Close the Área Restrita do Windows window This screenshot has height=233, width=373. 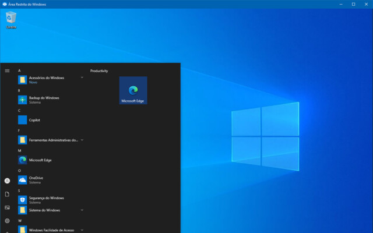(367, 4)
